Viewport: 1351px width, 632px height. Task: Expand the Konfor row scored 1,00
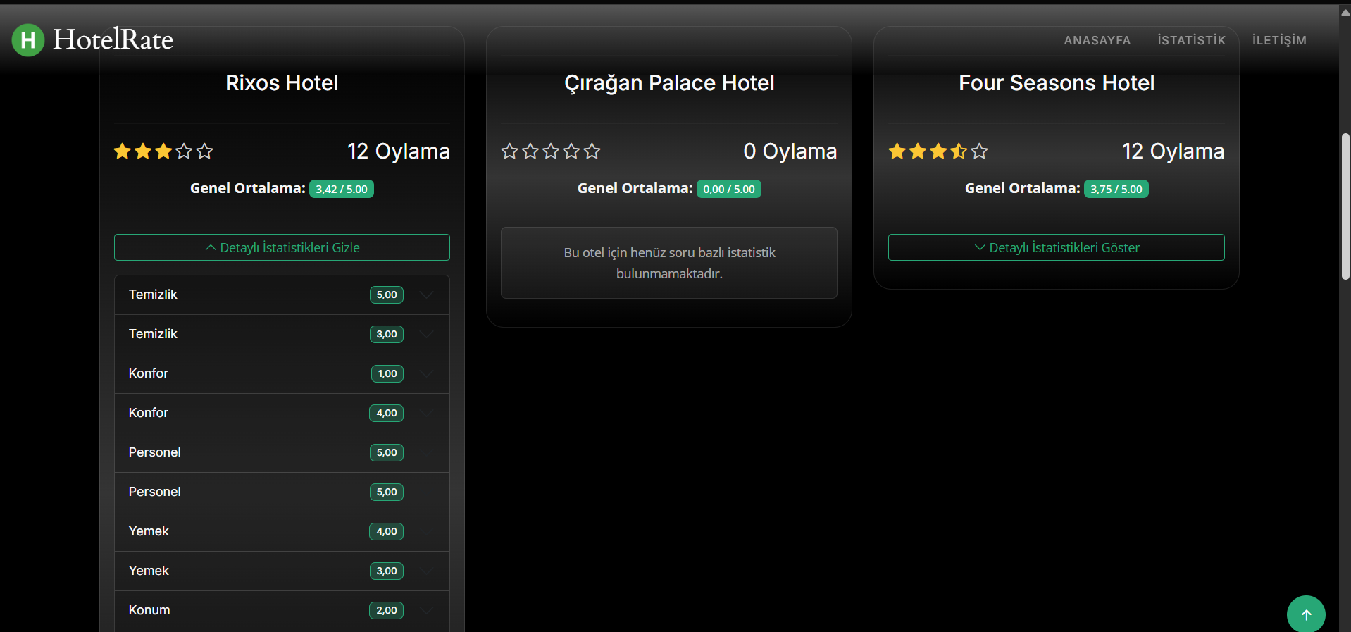coord(282,373)
